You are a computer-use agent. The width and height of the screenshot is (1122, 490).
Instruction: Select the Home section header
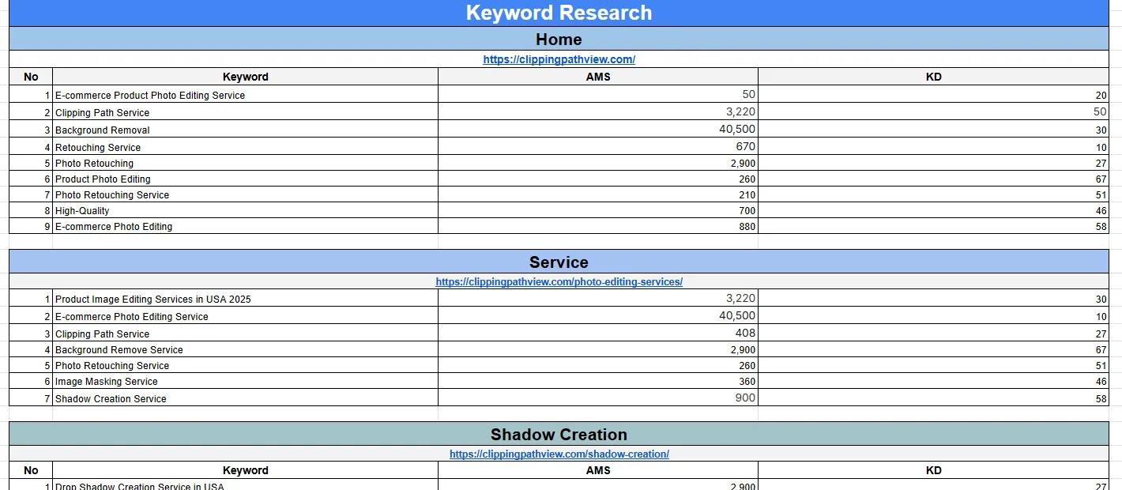point(559,40)
